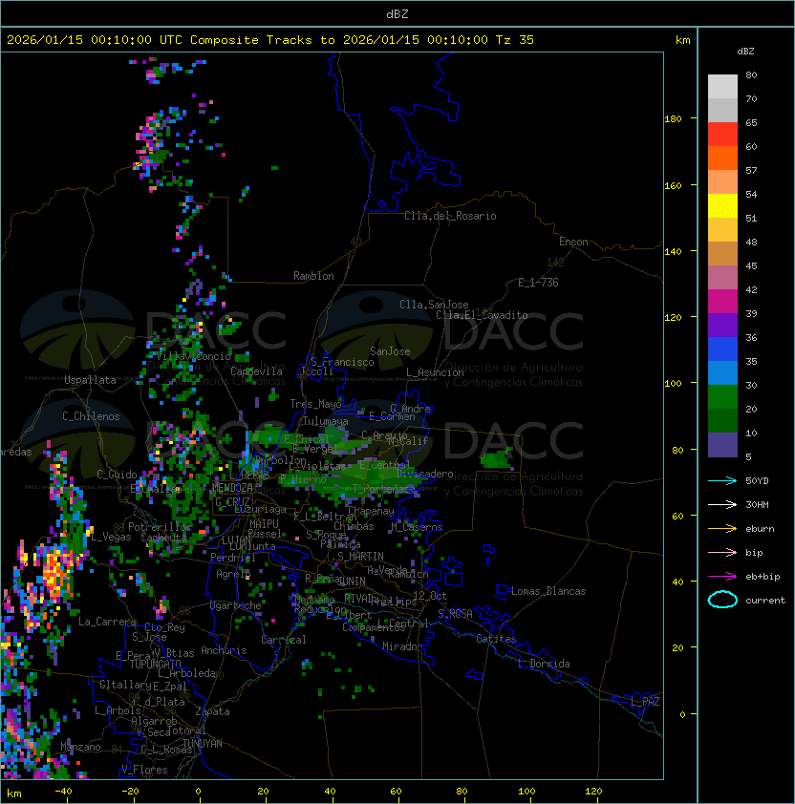The height and width of the screenshot is (804, 795).
Task: Click the 'Manzano' map label
Action: point(80,747)
